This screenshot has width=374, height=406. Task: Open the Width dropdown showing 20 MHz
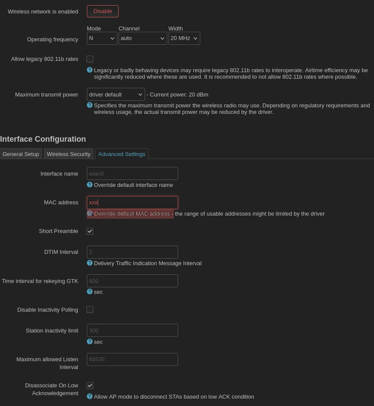pos(184,38)
